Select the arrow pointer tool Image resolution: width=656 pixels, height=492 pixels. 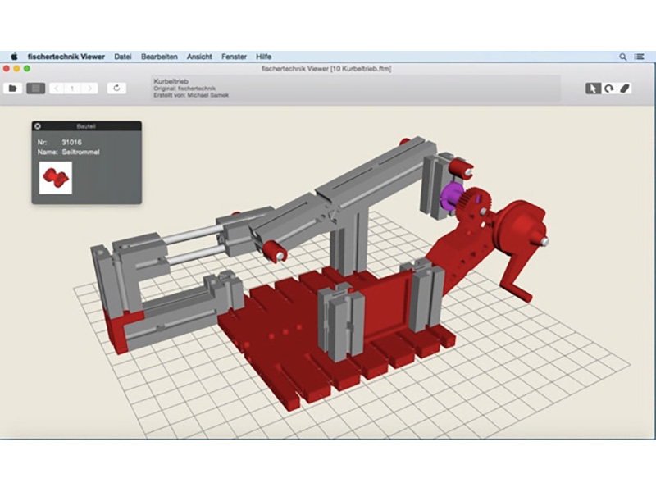592,88
